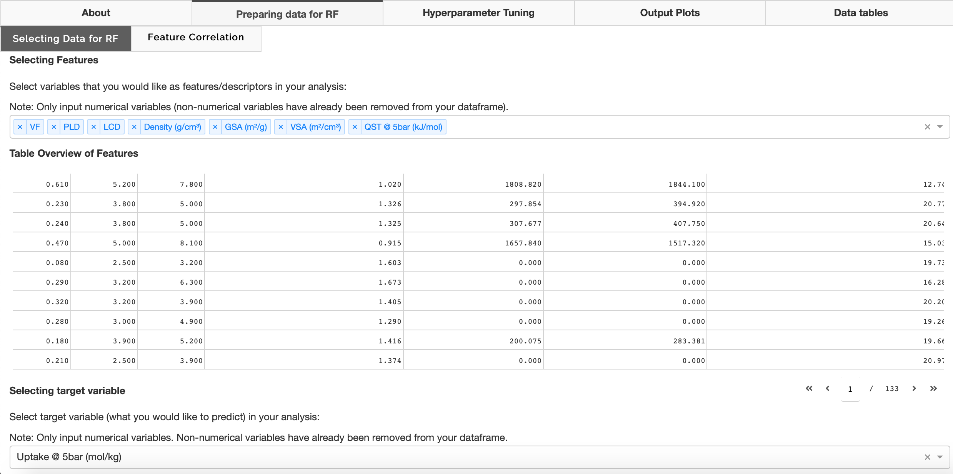Open the Data tables tab
Image resolution: width=953 pixels, height=474 pixels.
coord(861,13)
